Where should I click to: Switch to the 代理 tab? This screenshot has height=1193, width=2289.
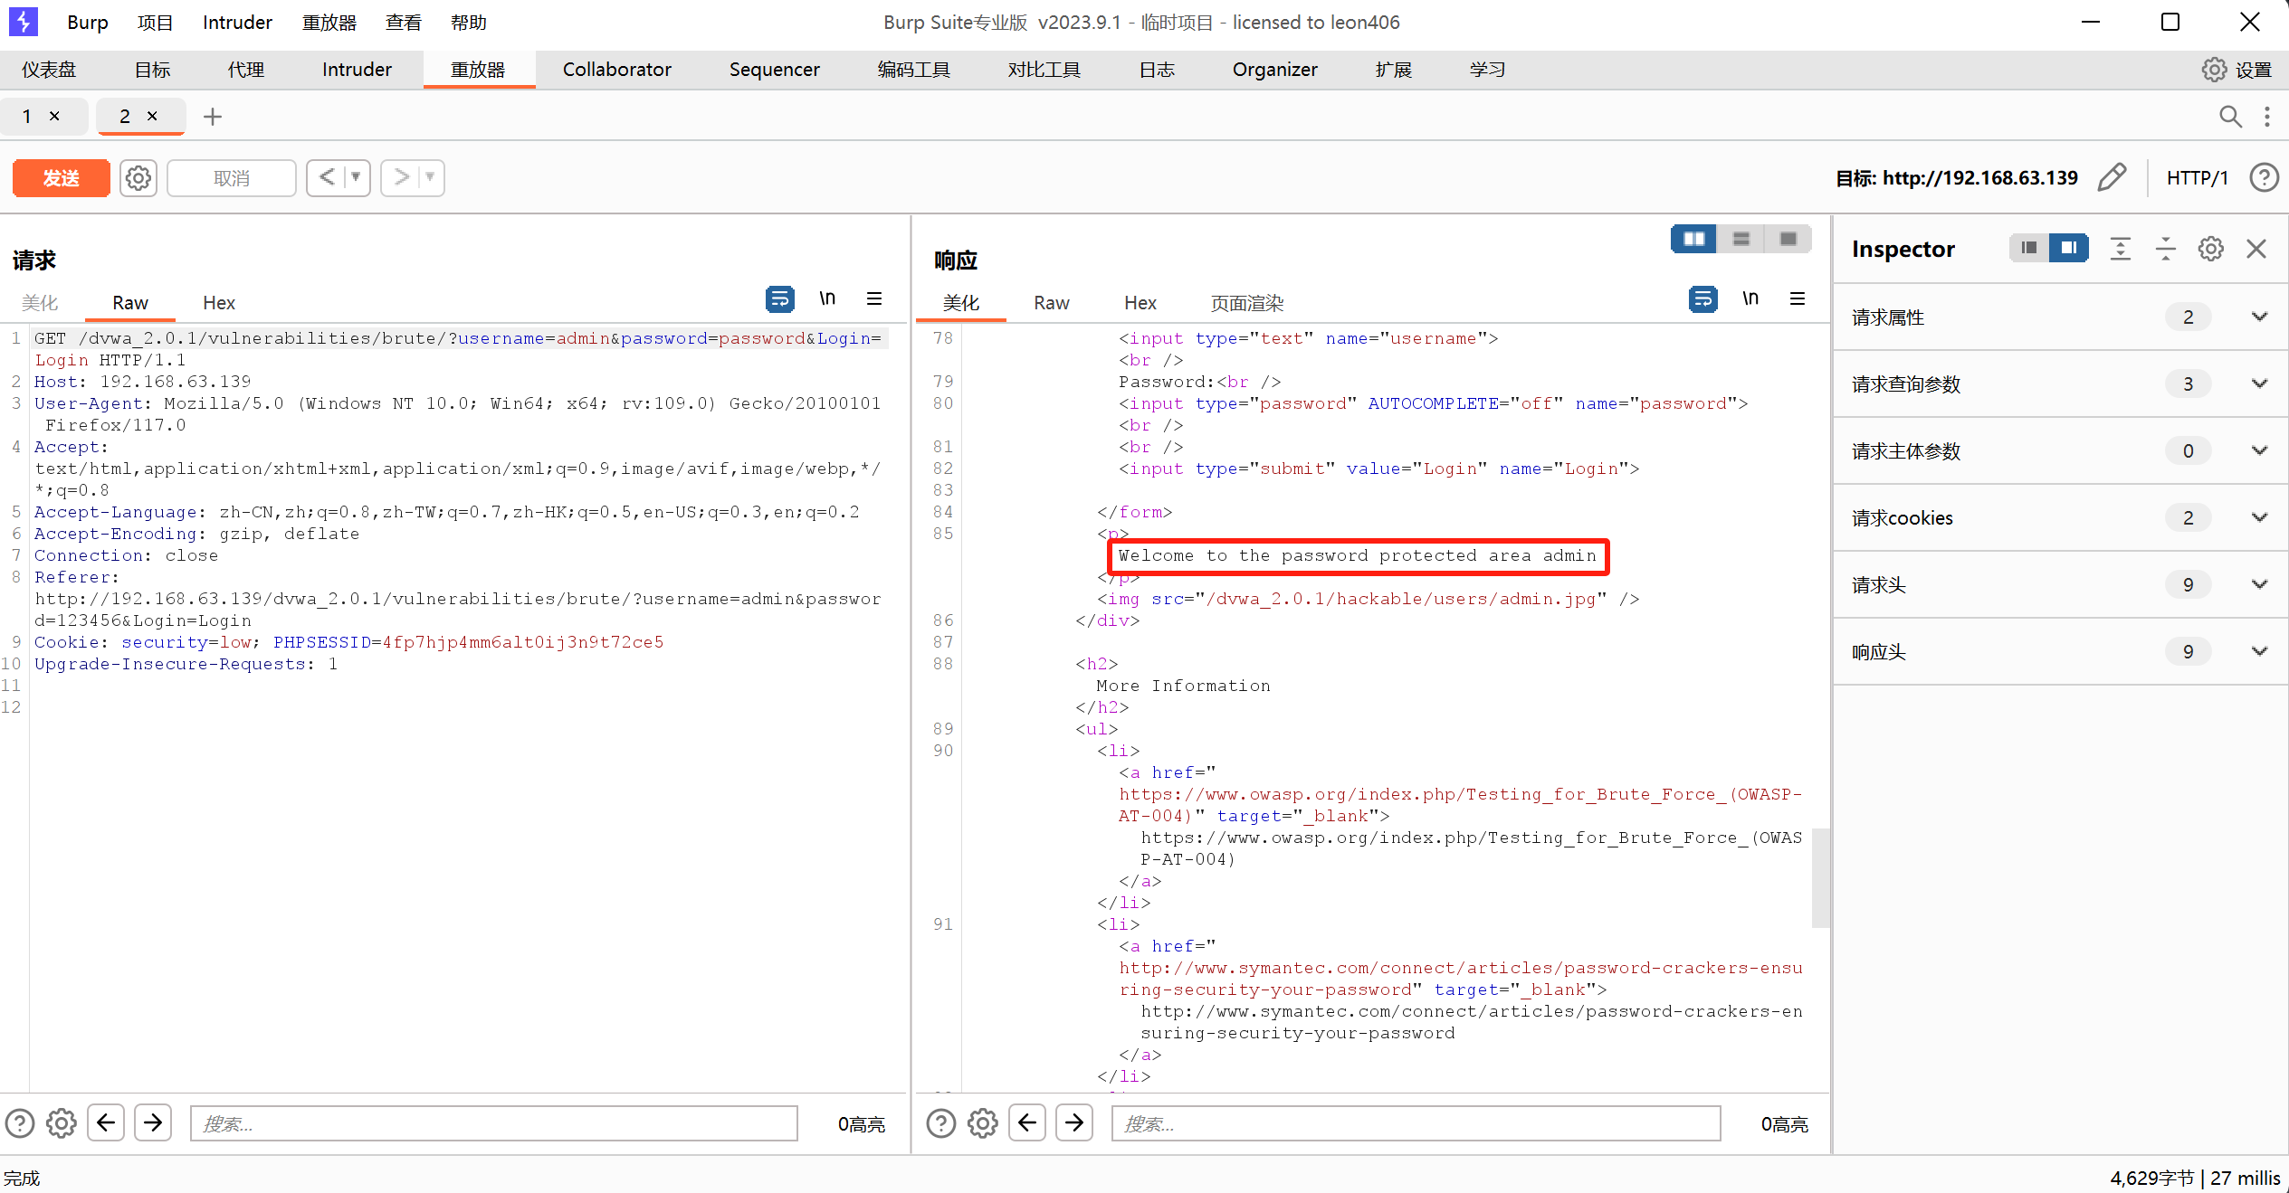coord(245,70)
